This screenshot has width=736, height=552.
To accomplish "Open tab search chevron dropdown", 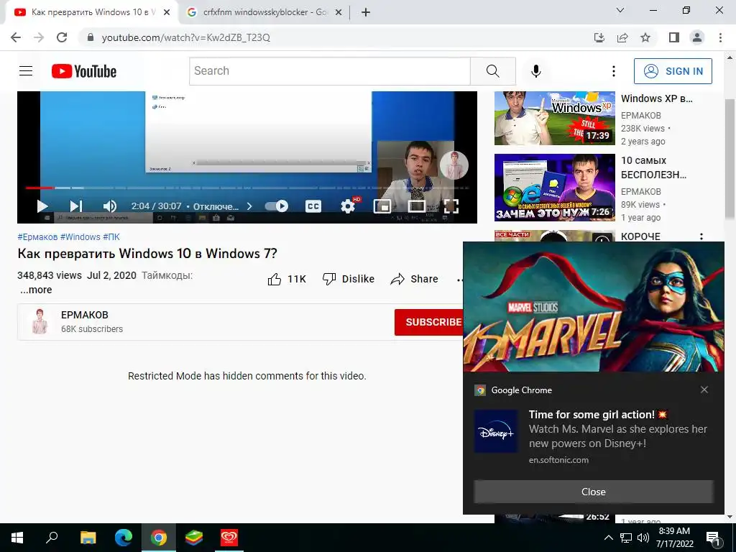I will pos(620,10).
